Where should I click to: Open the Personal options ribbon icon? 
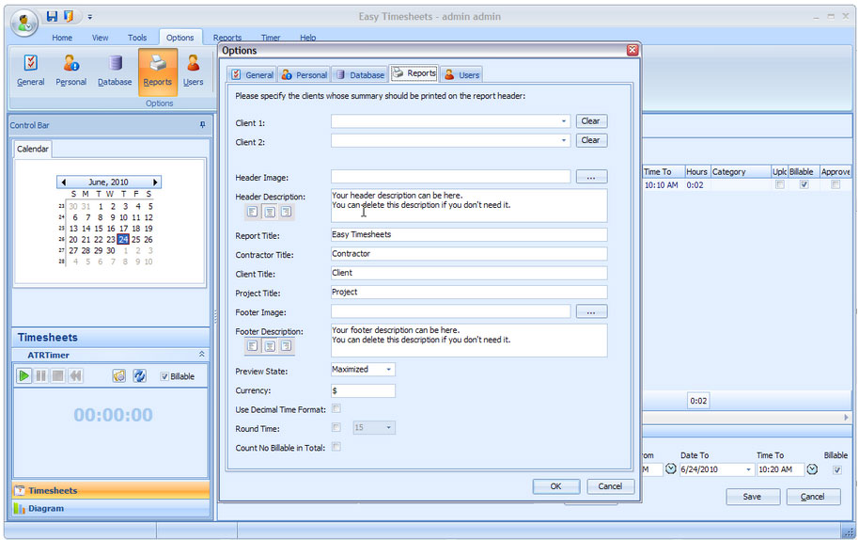[x=71, y=71]
